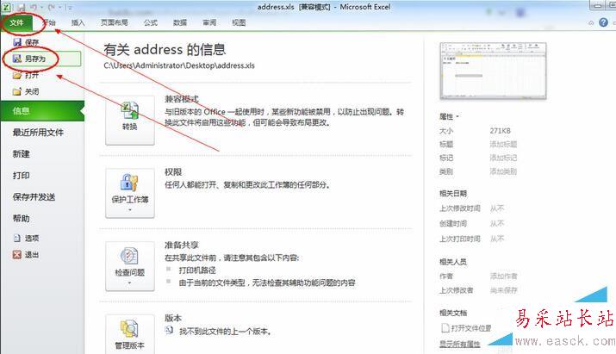The height and width of the screenshot is (354, 616).
Task: Click the 准备共享 heading text
Action: (x=182, y=245)
